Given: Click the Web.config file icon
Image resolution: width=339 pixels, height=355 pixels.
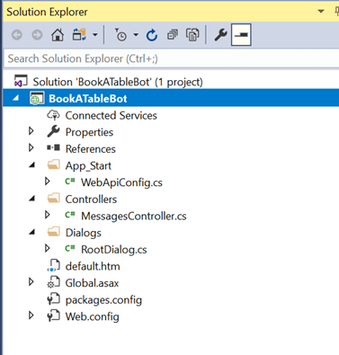Looking at the screenshot, I should coord(53,316).
